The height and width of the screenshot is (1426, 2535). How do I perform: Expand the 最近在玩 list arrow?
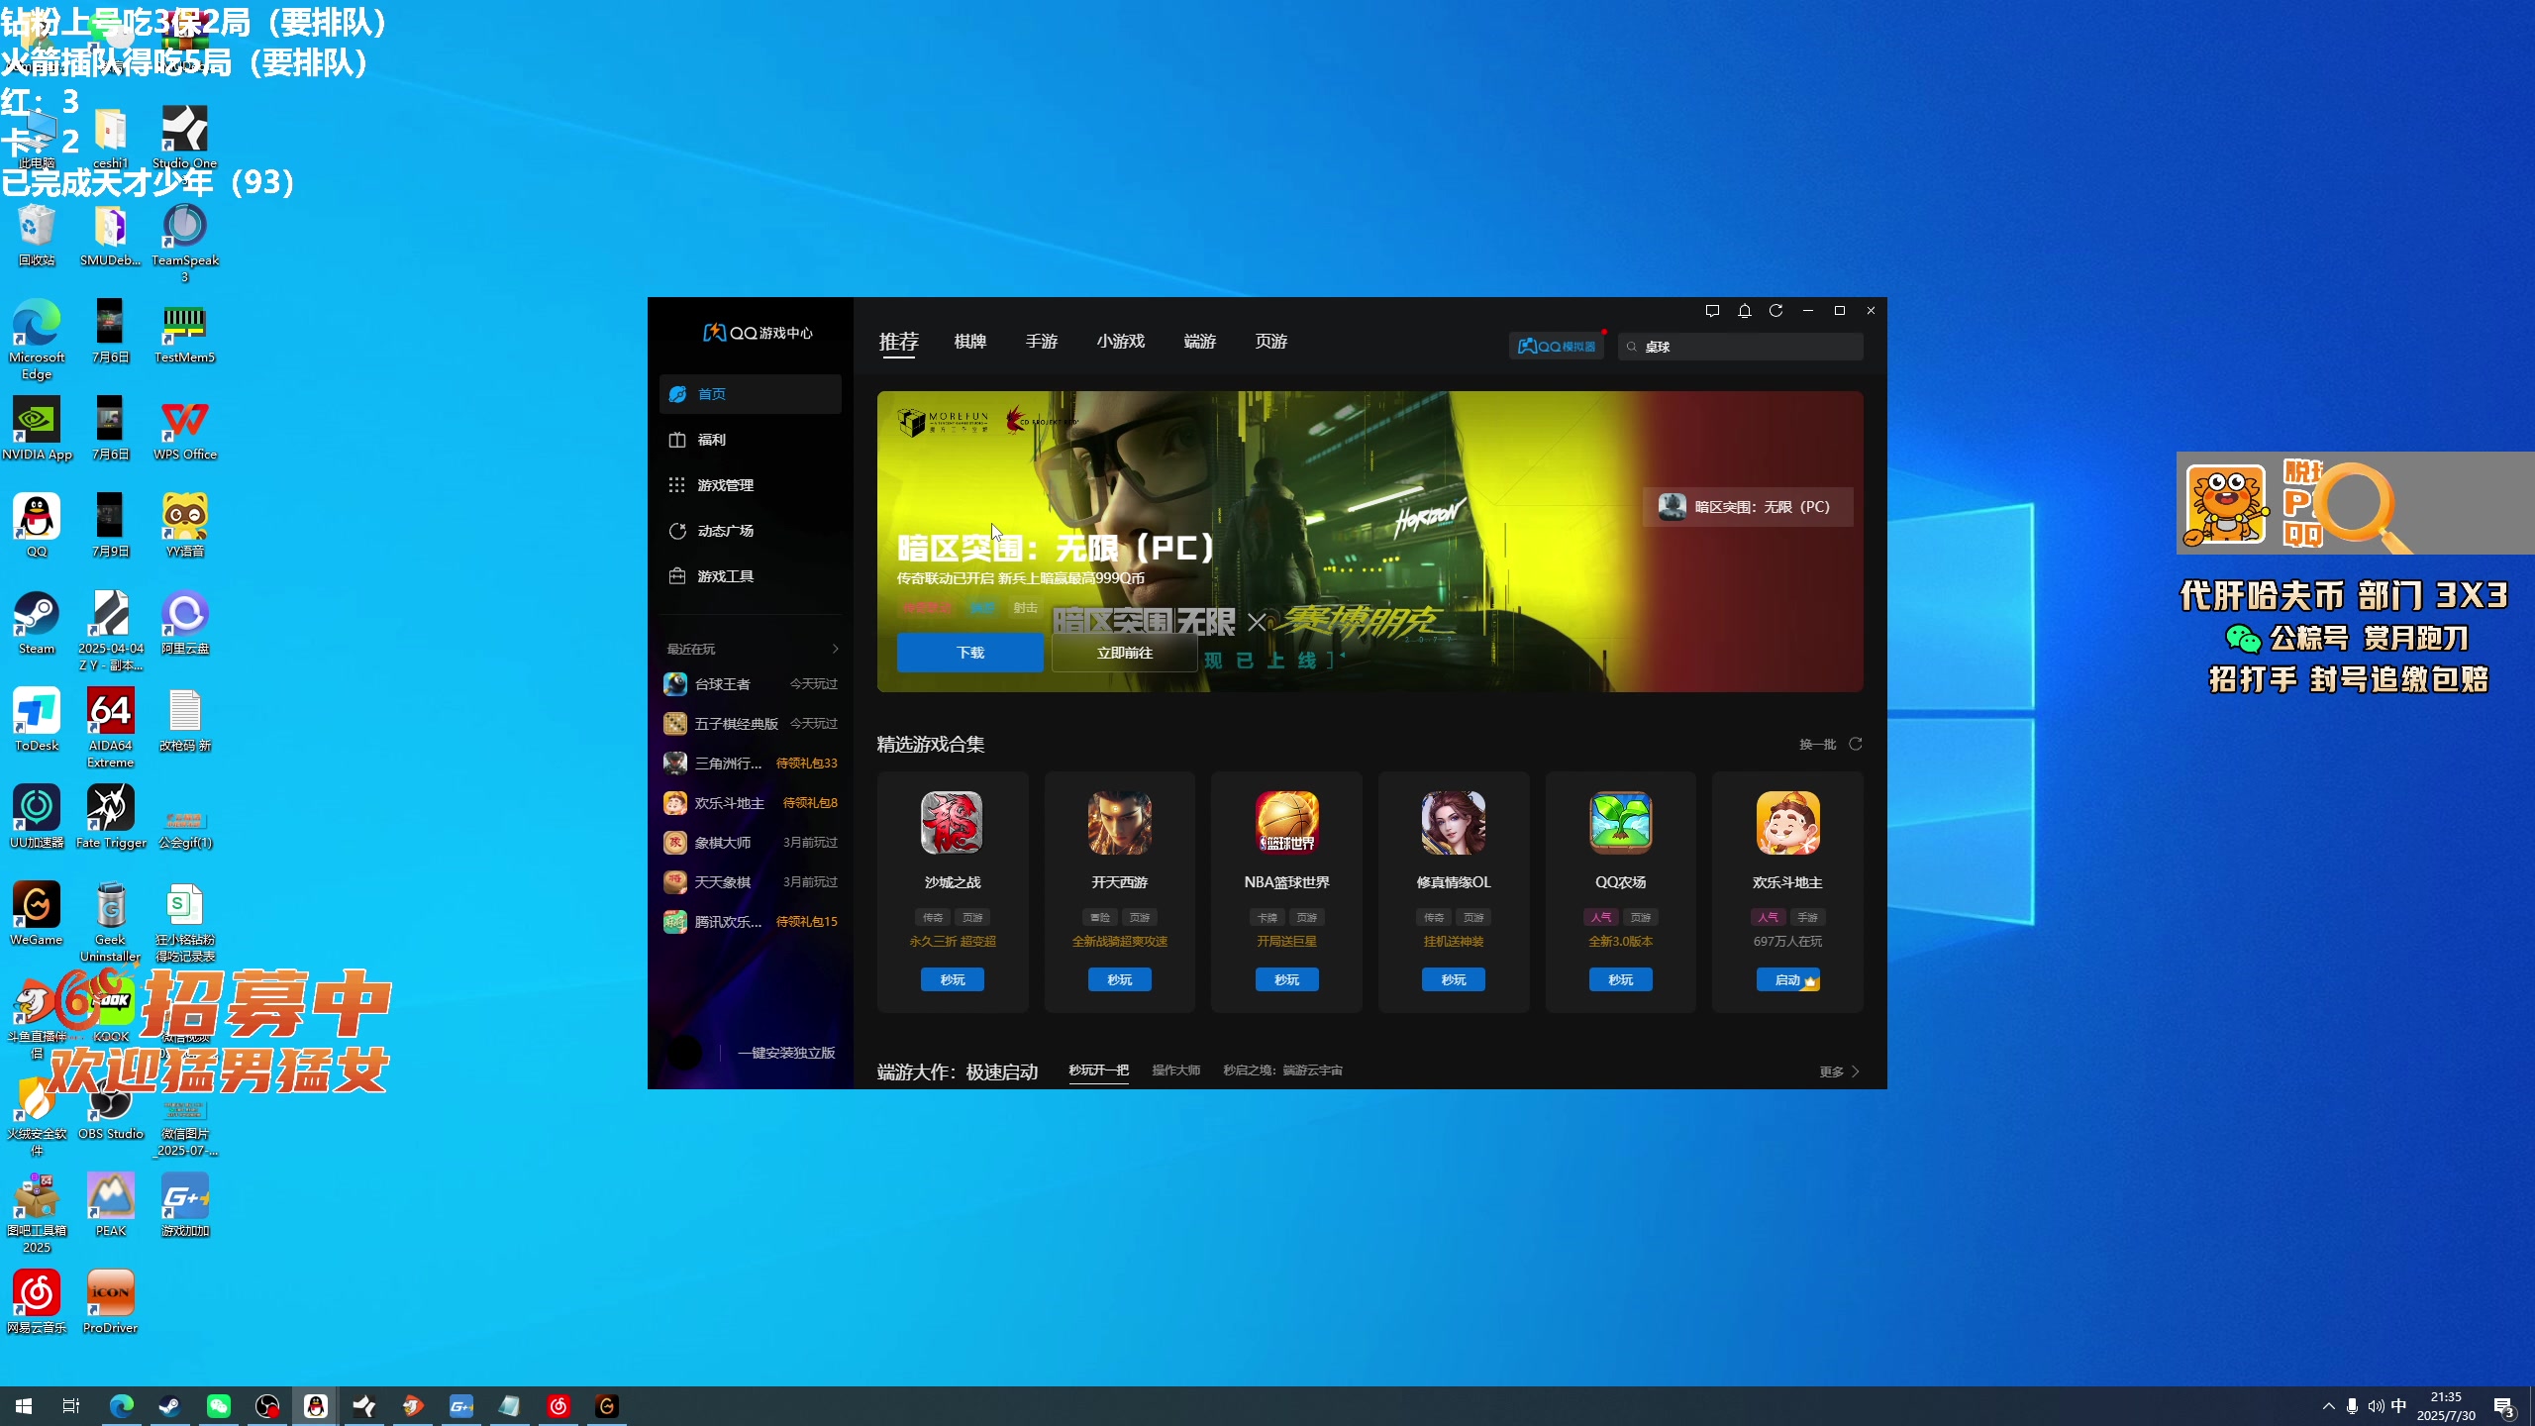[x=835, y=650]
